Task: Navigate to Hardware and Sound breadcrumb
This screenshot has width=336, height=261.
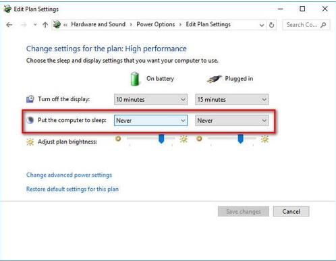Action: [99, 24]
